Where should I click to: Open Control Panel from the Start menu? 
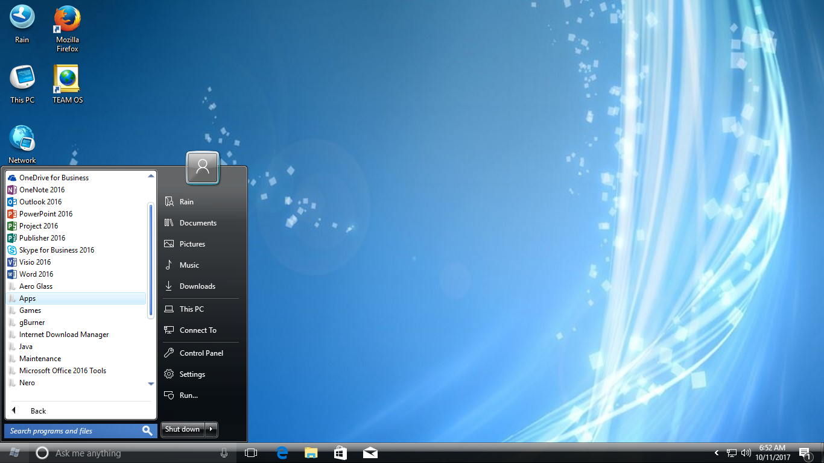201,353
